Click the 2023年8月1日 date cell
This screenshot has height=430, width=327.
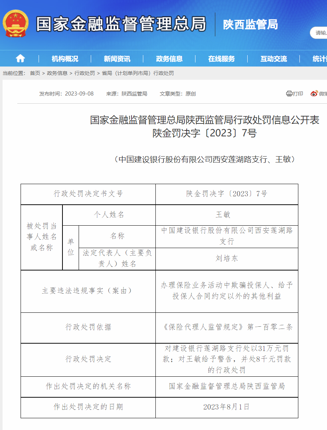(227, 407)
